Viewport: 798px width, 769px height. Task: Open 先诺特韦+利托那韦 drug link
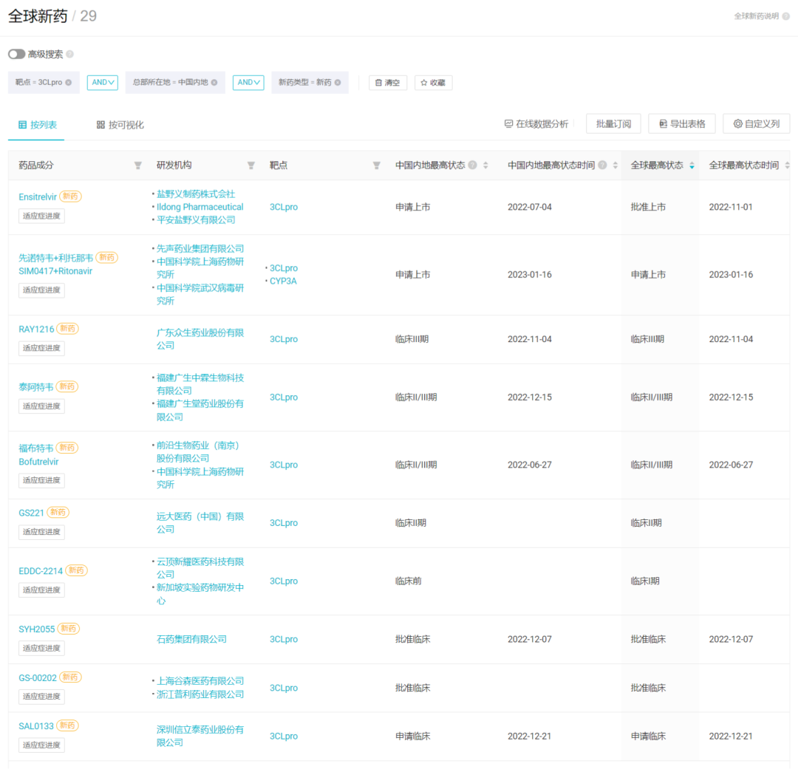click(56, 258)
